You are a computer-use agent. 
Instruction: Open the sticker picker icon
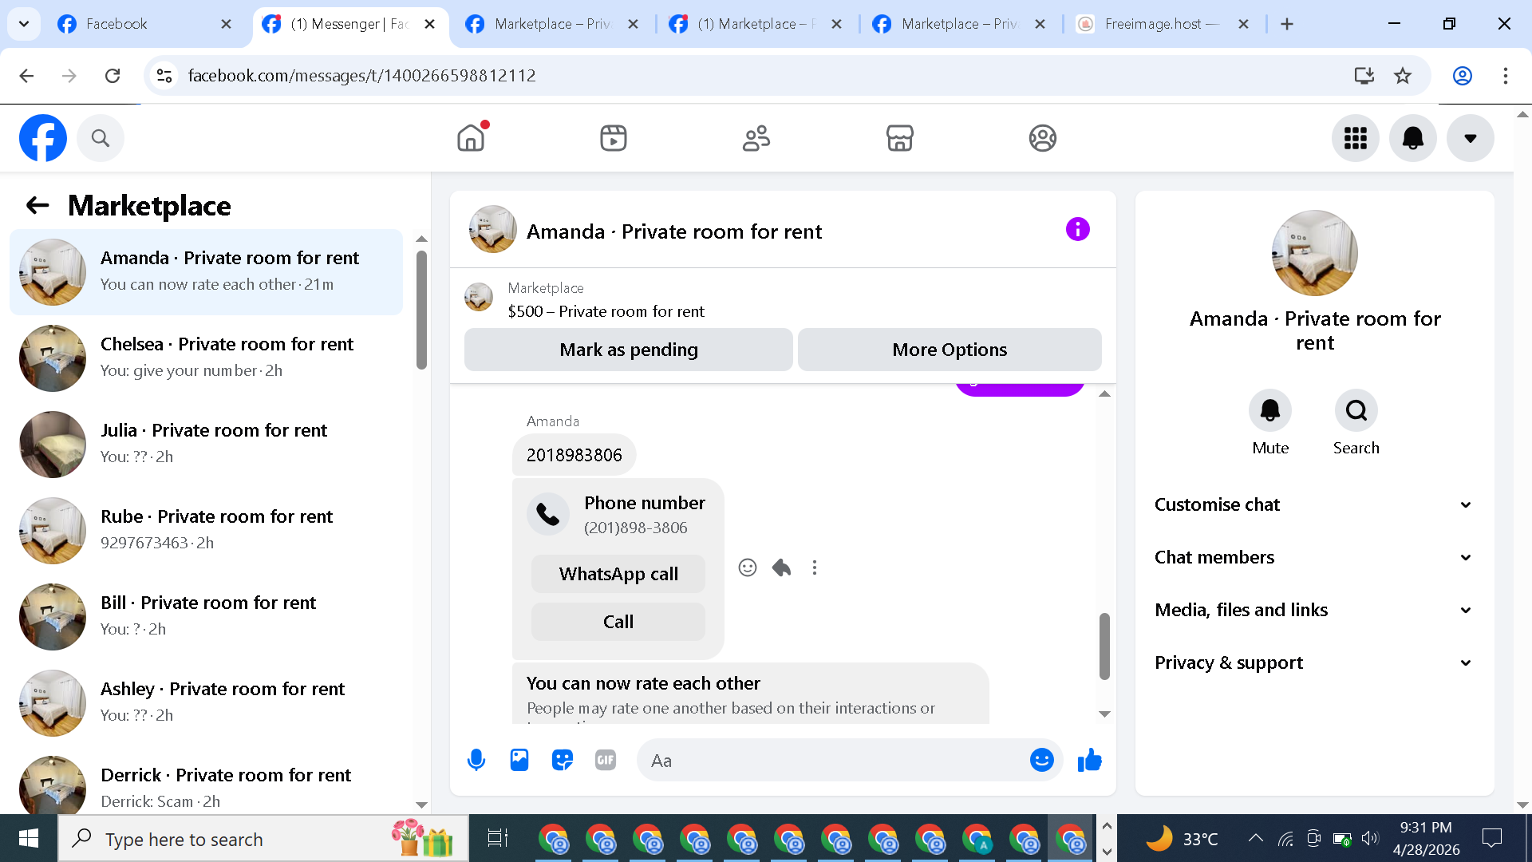point(563,760)
